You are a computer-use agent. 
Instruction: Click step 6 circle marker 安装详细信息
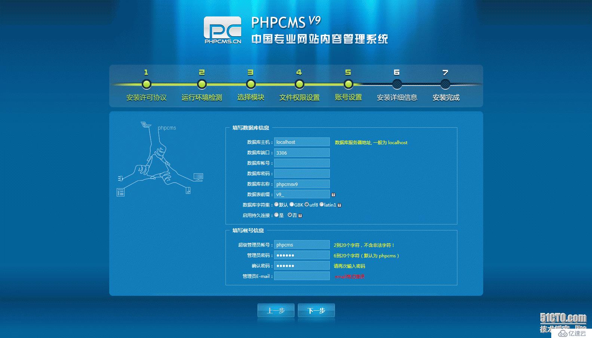coord(397,84)
